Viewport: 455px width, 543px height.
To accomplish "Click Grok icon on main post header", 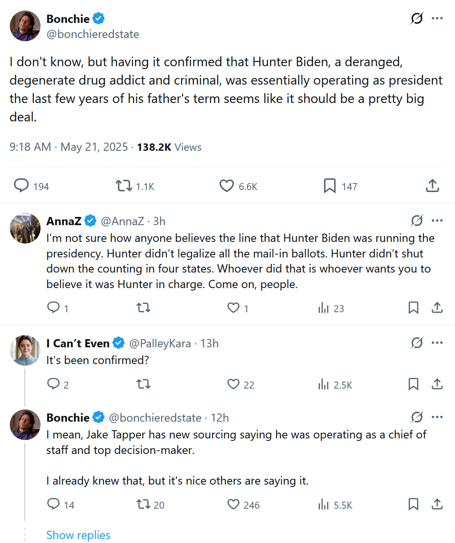I will click(417, 18).
